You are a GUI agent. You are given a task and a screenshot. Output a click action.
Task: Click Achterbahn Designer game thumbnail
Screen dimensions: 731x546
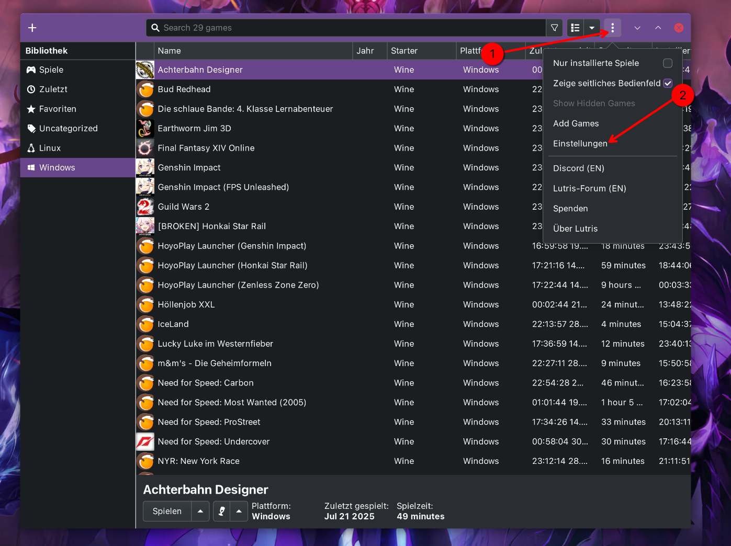click(145, 70)
